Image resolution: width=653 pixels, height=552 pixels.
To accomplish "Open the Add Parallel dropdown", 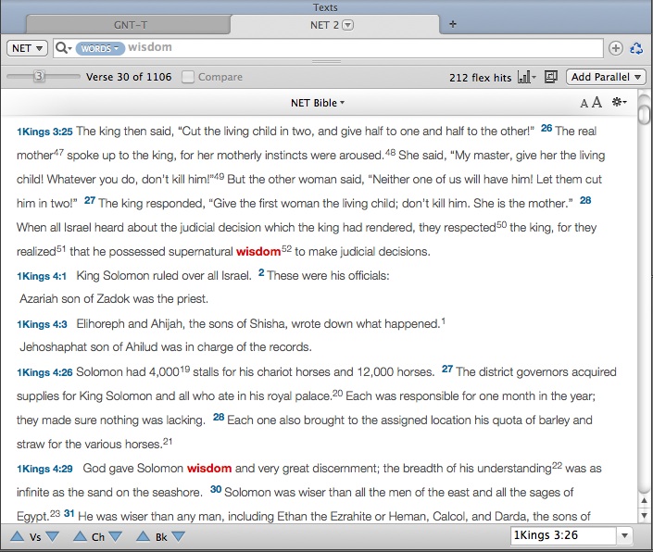I will coord(607,78).
